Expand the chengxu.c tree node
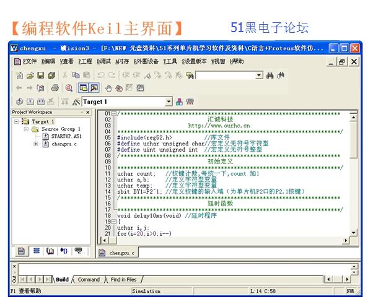Screen dimensions: 368x307 (36, 144)
